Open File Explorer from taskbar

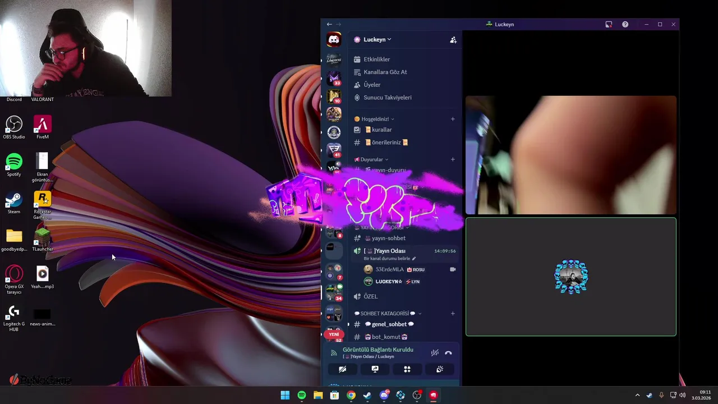318,395
